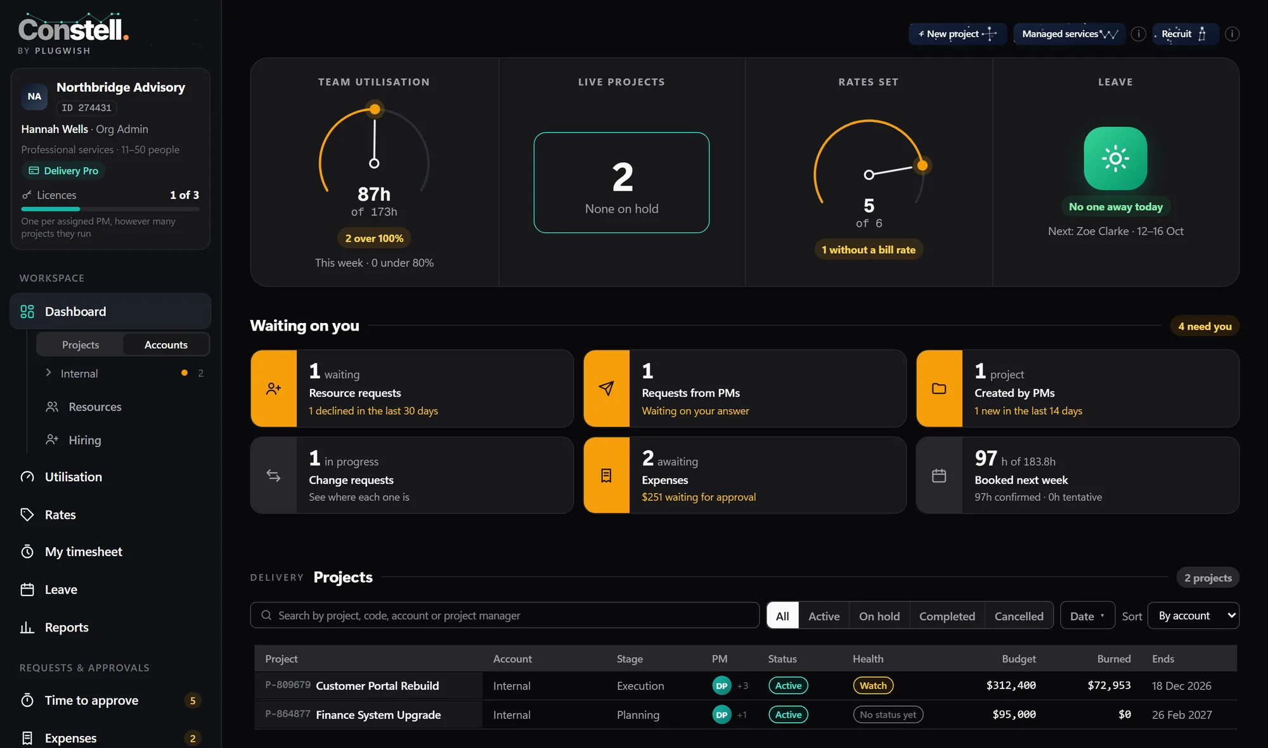Click the DP avatar on Customer Portal Rebuild row
1268x748 pixels.
(721, 686)
